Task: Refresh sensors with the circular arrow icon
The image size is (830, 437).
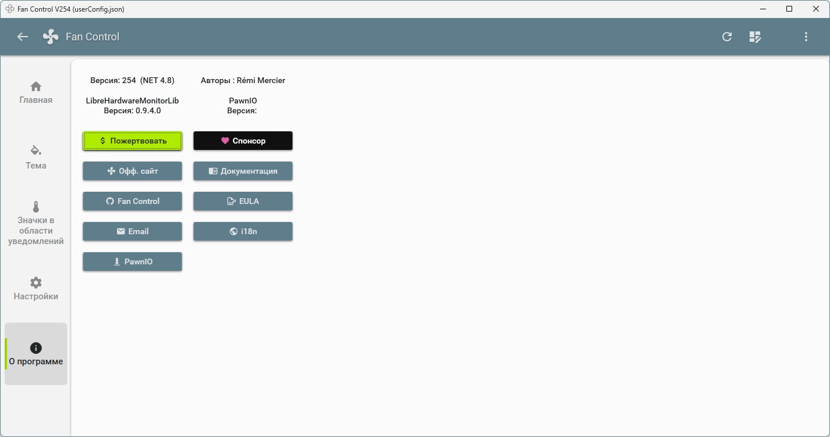Action: point(727,37)
